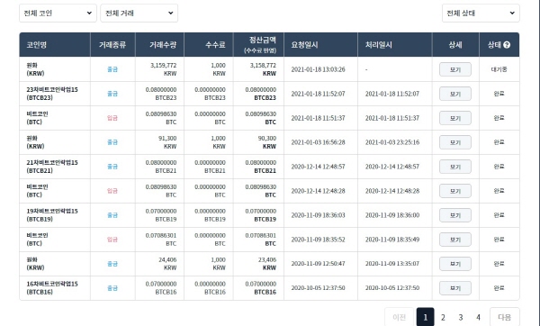This screenshot has height=326, width=540.
Task: Click the 다음 next page button
Action: 505,317
